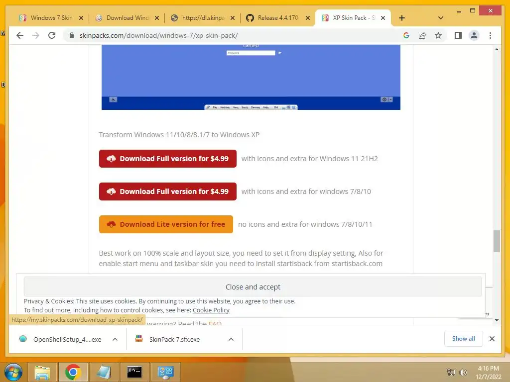Reload the current page
The height and width of the screenshot is (382, 510).
(x=52, y=35)
